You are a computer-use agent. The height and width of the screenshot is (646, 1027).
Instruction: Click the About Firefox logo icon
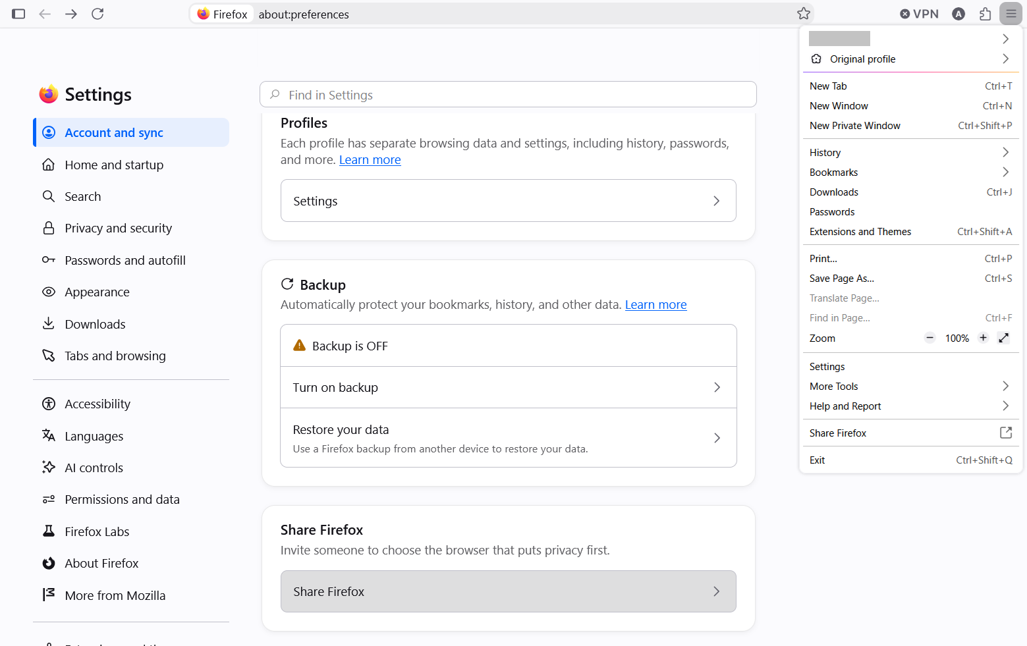pyautogui.click(x=49, y=563)
